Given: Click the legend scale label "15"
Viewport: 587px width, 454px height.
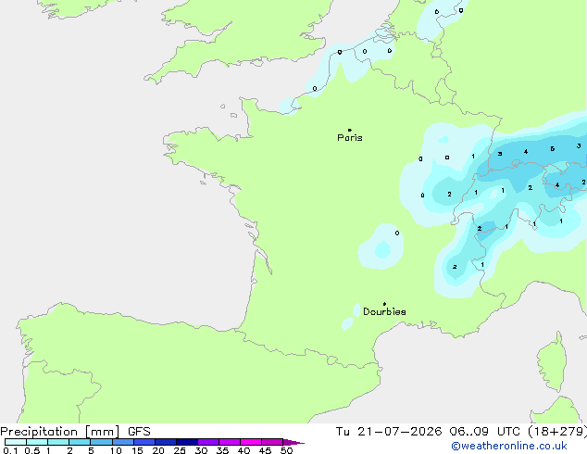Looking at the screenshot, I should (x=137, y=450).
